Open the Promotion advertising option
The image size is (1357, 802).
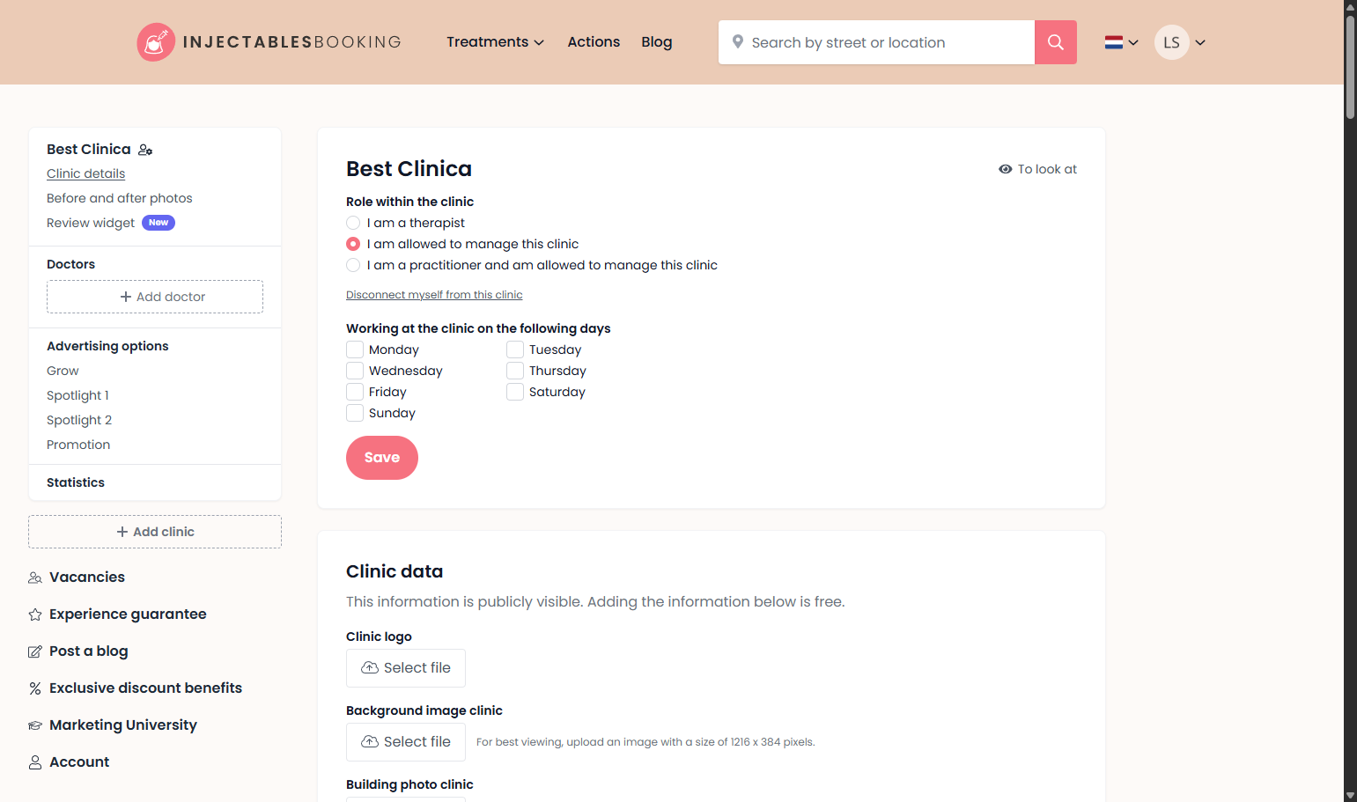point(78,445)
